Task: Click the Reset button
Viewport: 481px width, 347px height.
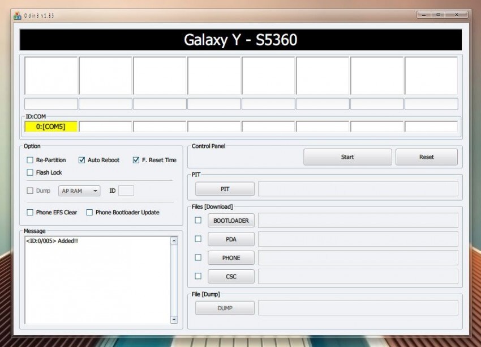Action: pyautogui.click(x=427, y=157)
